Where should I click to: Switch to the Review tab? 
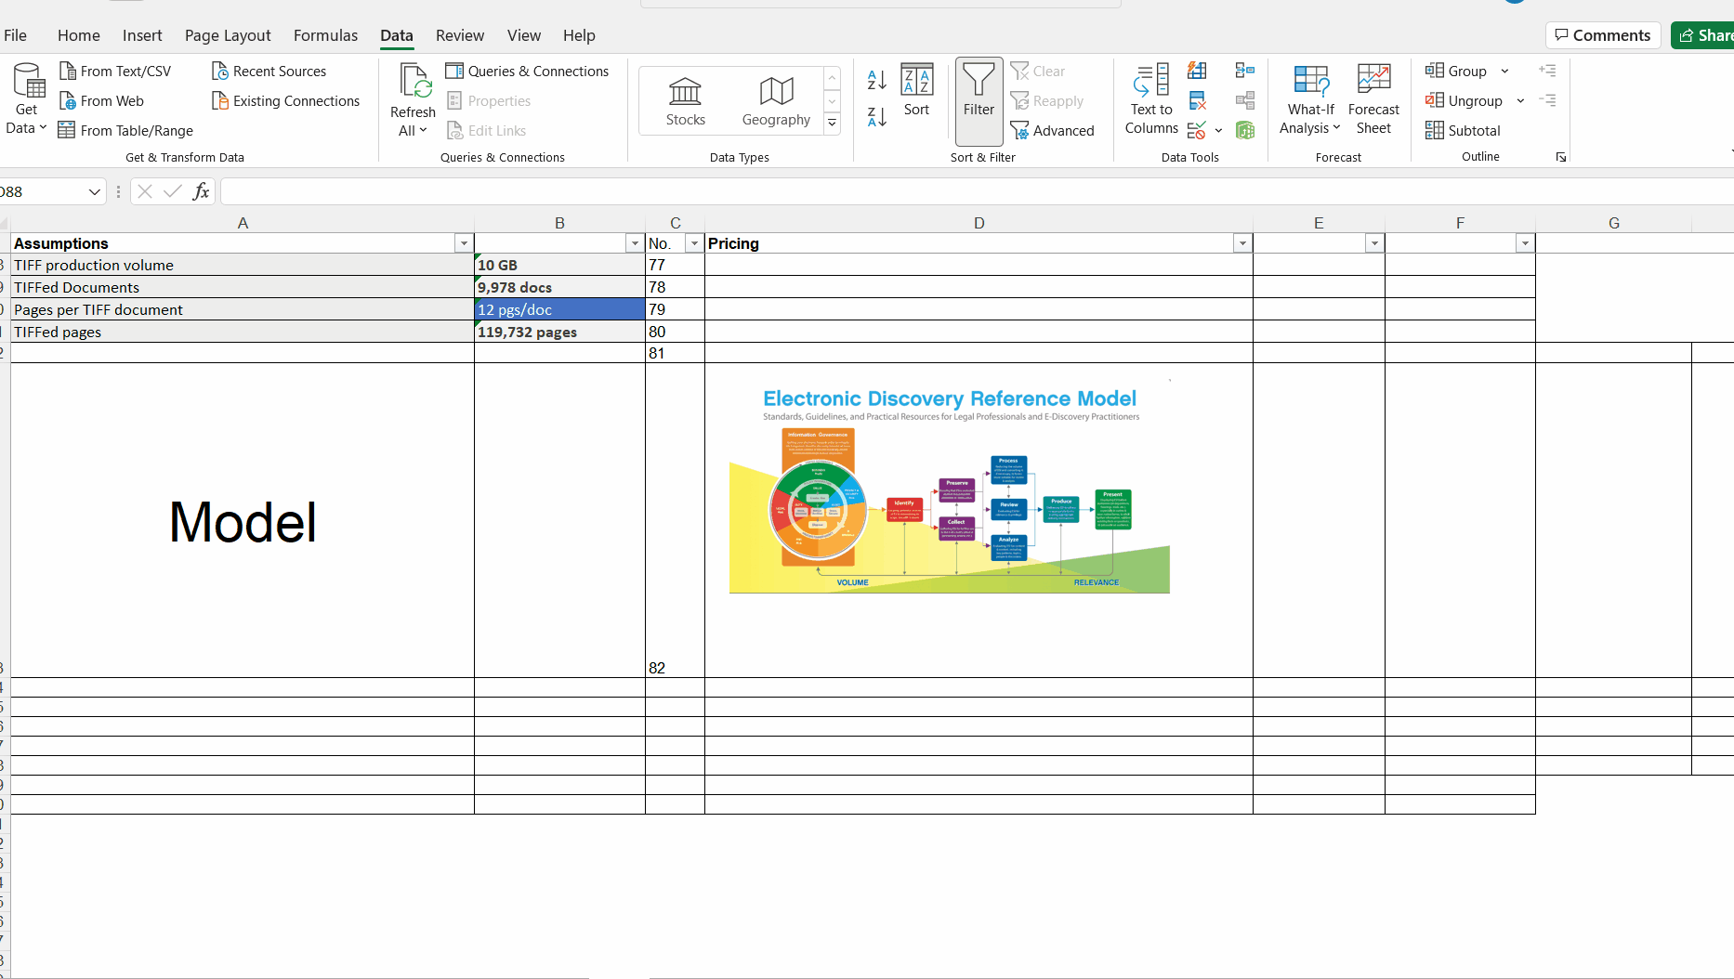coord(460,35)
